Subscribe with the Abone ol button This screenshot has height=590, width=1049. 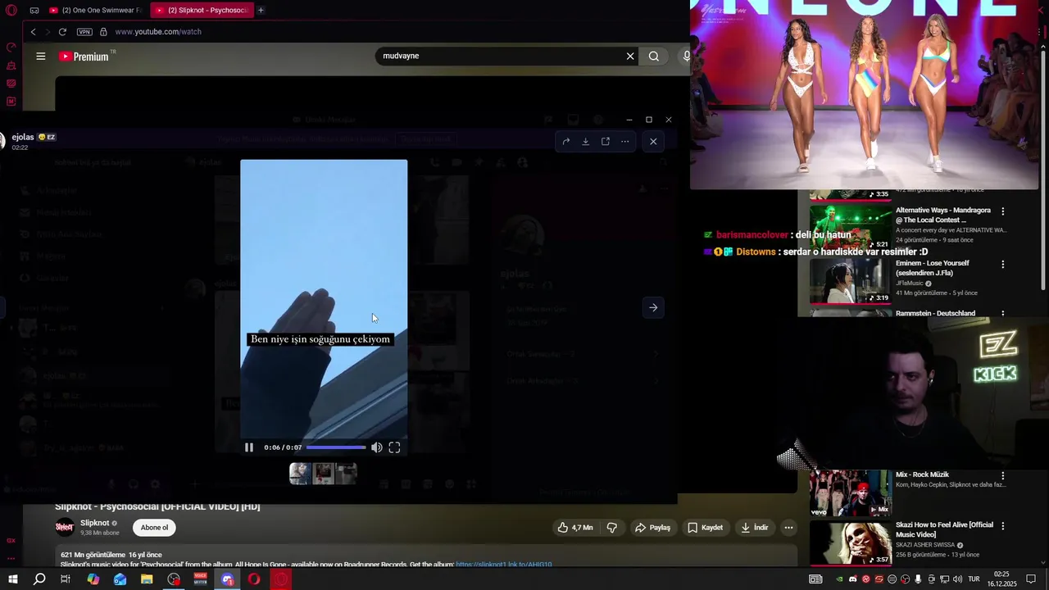coord(154,528)
